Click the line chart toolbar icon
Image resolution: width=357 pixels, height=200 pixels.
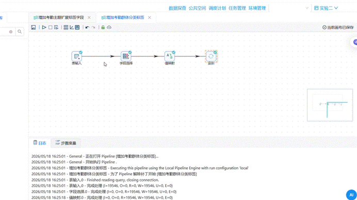pyautogui.click(x=72, y=27)
